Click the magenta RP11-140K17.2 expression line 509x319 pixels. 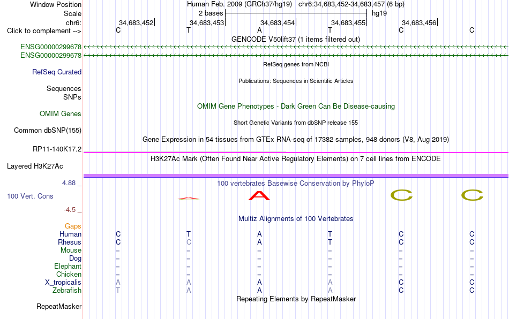(x=296, y=153)
